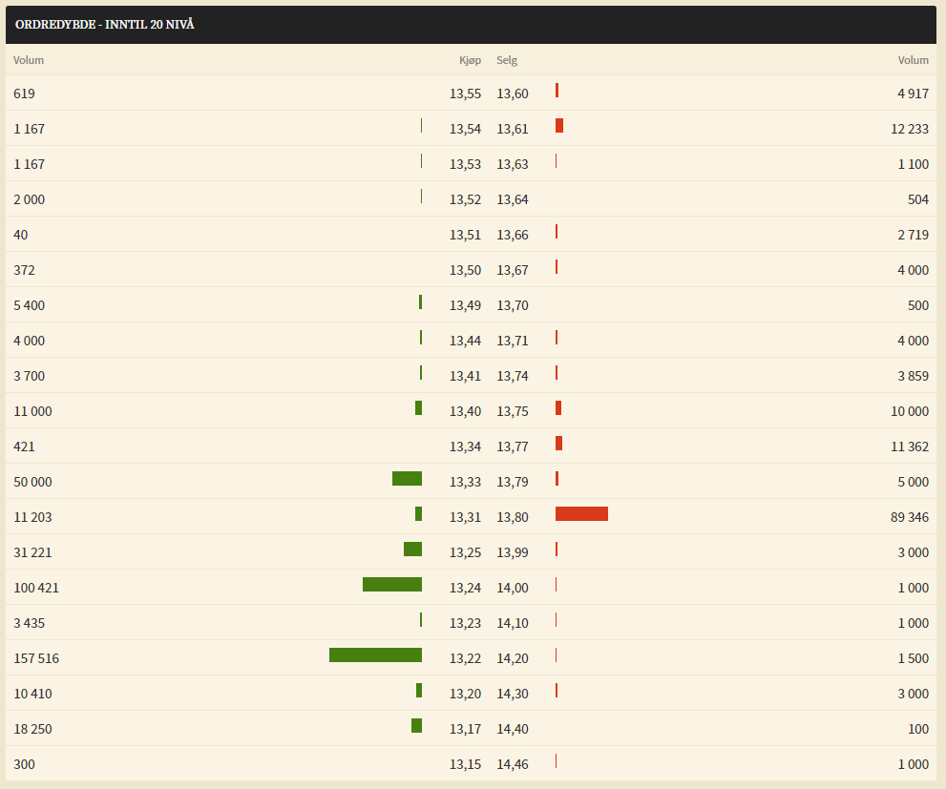Screen dimensions: 946x789
Task: Click the right Volum column header
Action: 913,60
